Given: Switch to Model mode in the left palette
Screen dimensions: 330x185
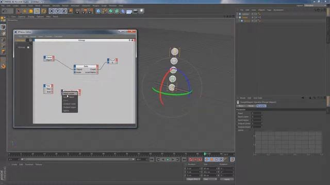Looking at the screenshot, I should (3, 27).
